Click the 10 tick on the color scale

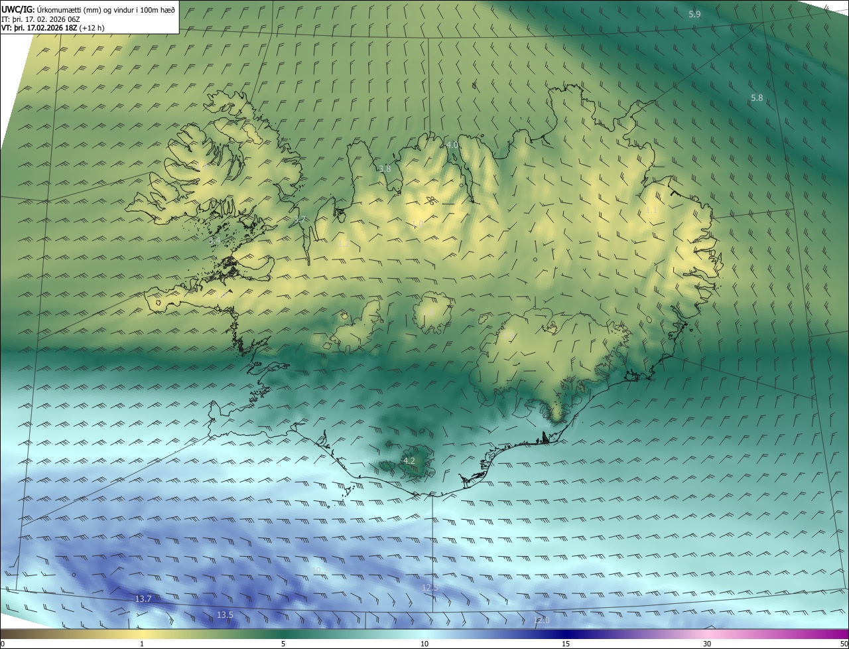pyautogui.click(x=424, y=644)
